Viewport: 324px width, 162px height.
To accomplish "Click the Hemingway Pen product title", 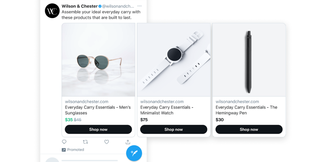I will point(246,110).
